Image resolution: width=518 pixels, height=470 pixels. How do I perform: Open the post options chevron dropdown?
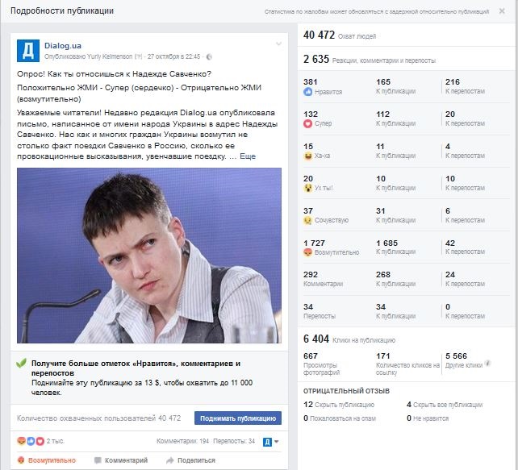(x=278, y=44)
